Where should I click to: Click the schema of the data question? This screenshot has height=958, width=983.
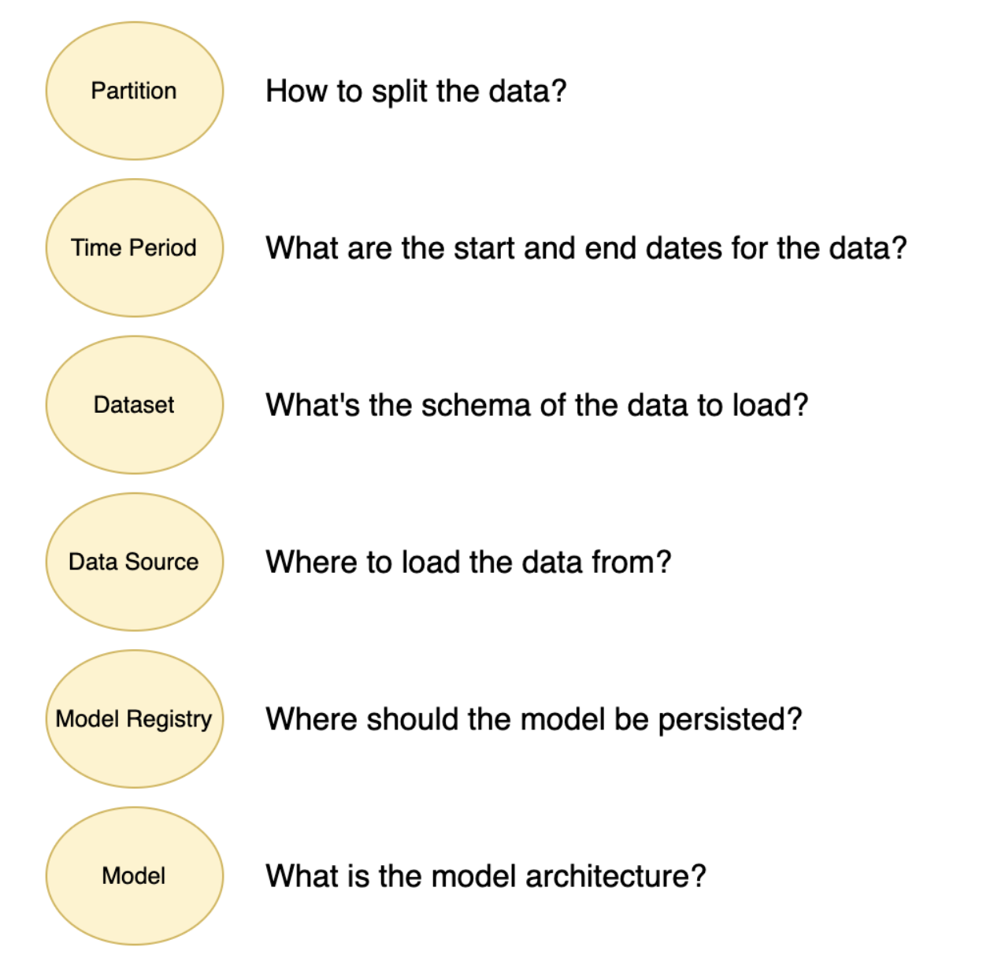[536, 405]
